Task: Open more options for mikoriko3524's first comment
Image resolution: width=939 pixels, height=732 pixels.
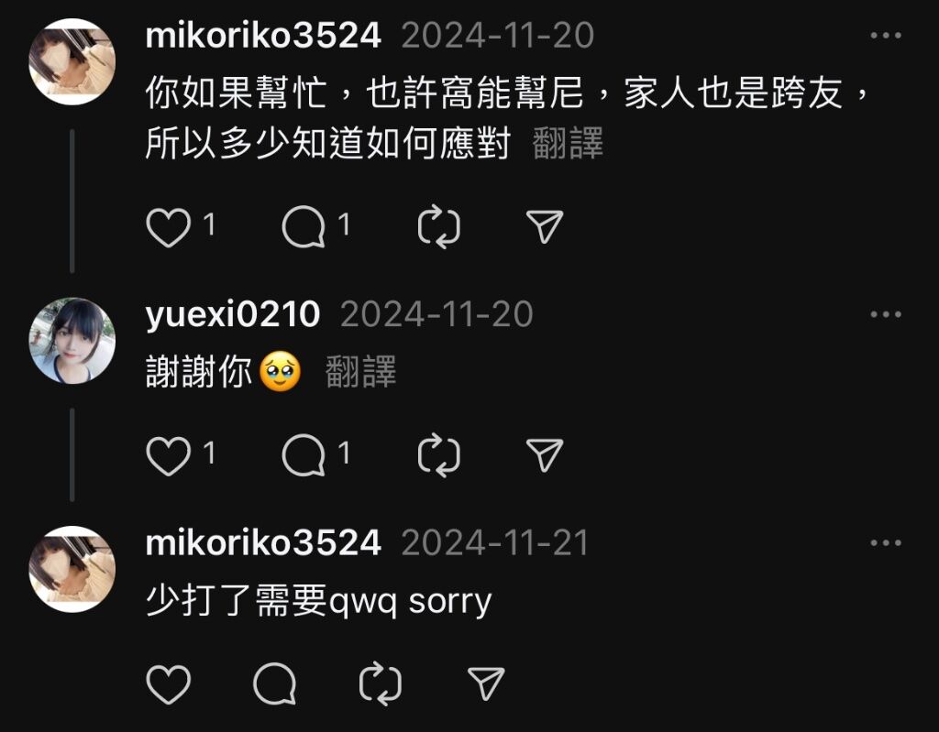Action: tap(886, 36)
